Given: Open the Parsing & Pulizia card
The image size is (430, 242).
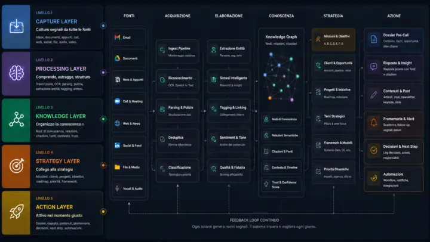Looking at the screenshot, I should pyautogui.click(x=177, y=111).
